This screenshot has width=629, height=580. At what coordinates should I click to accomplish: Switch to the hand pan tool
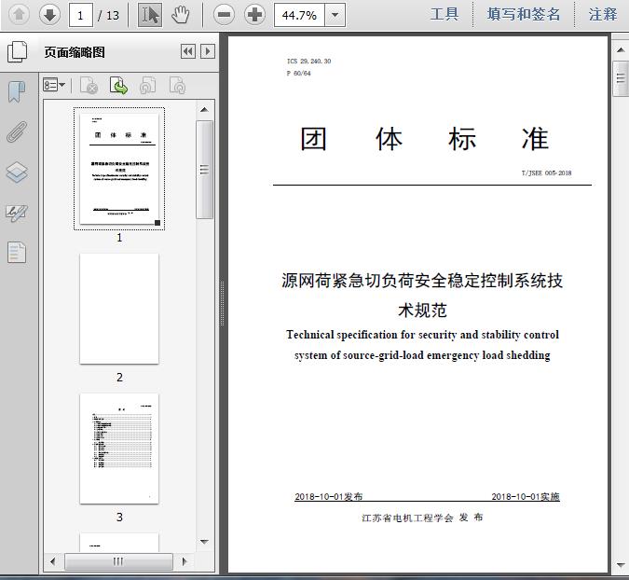181,14
